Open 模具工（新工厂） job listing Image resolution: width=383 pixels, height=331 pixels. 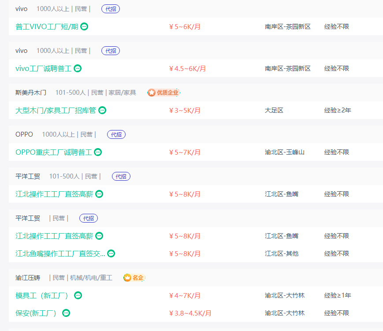click(x=42, y=295)
